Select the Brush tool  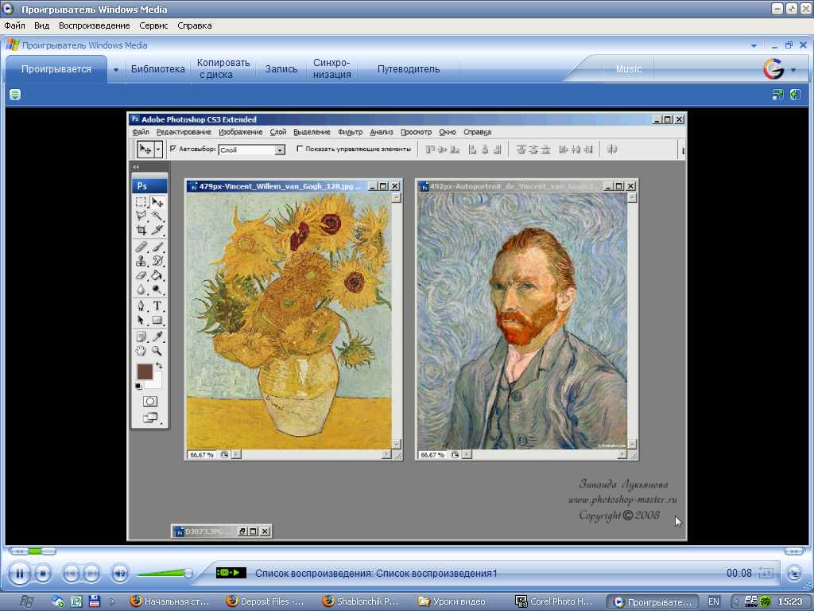pyautogui.click(x=157, y=247)
